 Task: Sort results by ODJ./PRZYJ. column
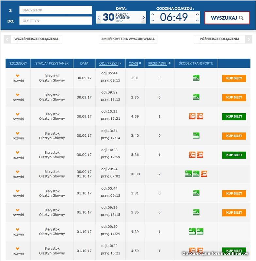[x=110, y=63]
